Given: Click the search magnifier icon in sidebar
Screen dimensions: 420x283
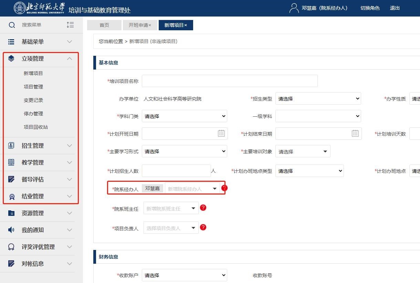Looking at the screenshot, I should [12, 25].
